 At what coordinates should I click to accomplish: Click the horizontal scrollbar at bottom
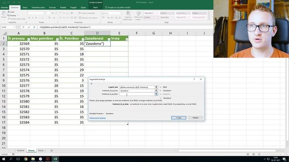(x=227, y=151)
